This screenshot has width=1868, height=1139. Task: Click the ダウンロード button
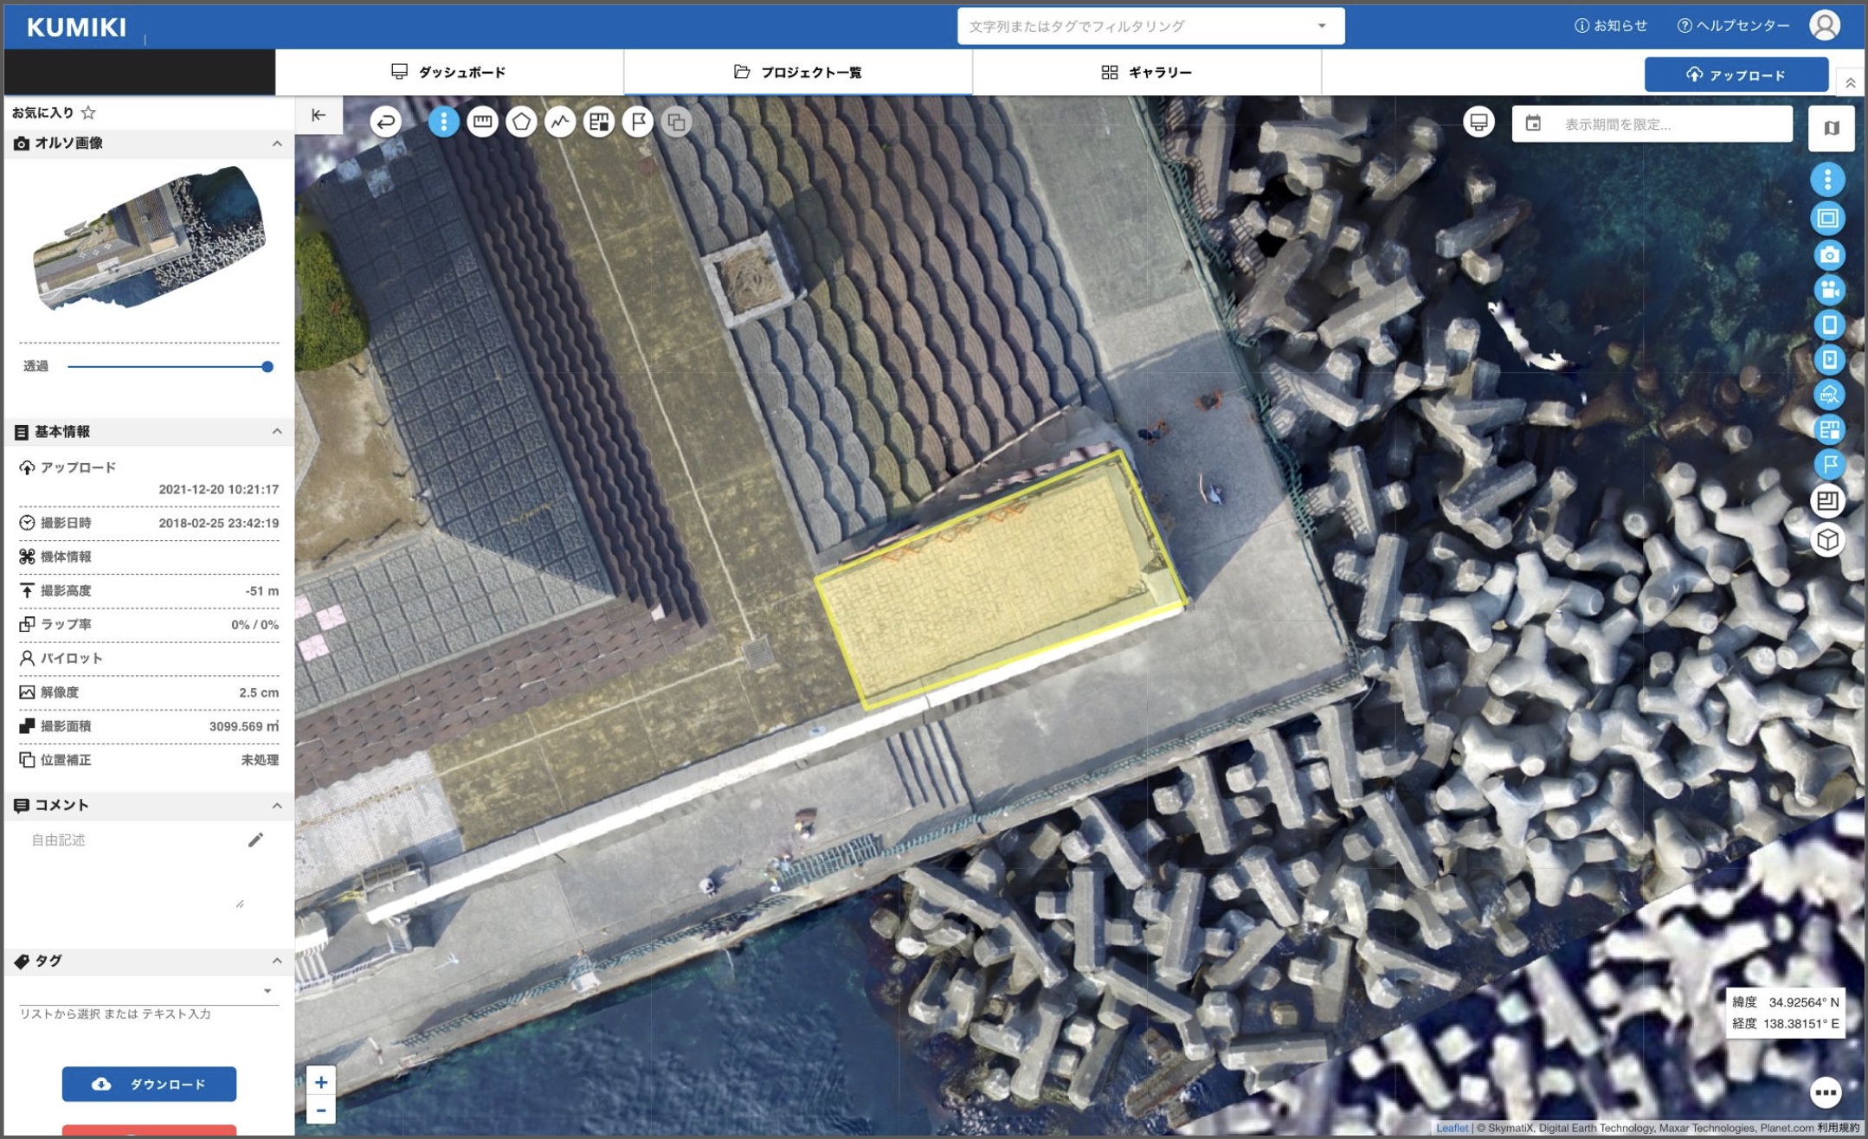tap(149, 1084)
